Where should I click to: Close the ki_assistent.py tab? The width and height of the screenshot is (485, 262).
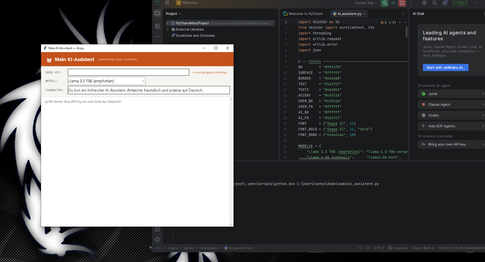pyautogui.click(x=364, y=14)
